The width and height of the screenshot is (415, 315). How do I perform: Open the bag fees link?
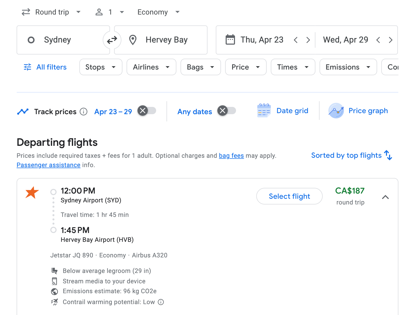point(231,155)
